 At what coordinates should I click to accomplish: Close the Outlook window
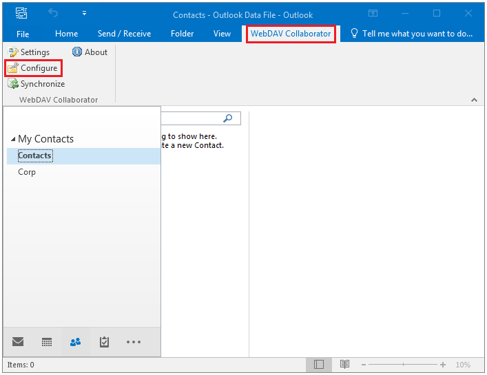[x=468, y=13]
